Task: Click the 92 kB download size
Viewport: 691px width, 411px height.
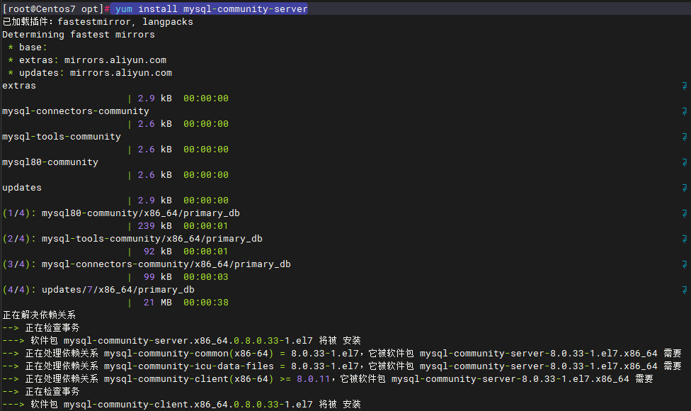Action: coord(158,252)
